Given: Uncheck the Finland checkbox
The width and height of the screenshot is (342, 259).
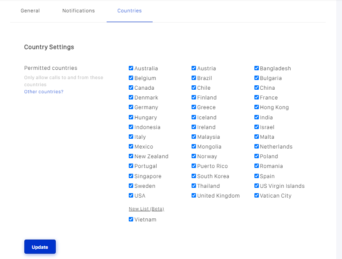Looking at the screenshot, I should click(x=194, y=97).
